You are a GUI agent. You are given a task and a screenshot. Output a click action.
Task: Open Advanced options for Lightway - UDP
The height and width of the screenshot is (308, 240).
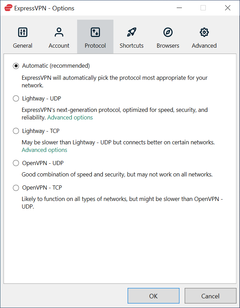[x=70, y=117]
